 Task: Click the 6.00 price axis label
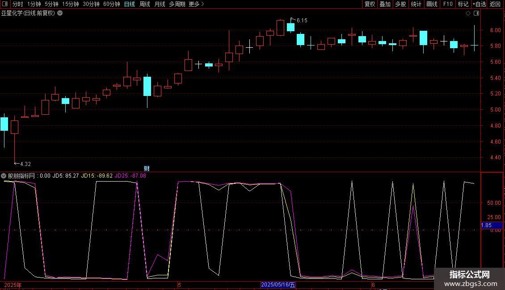[x=495, y=30]
